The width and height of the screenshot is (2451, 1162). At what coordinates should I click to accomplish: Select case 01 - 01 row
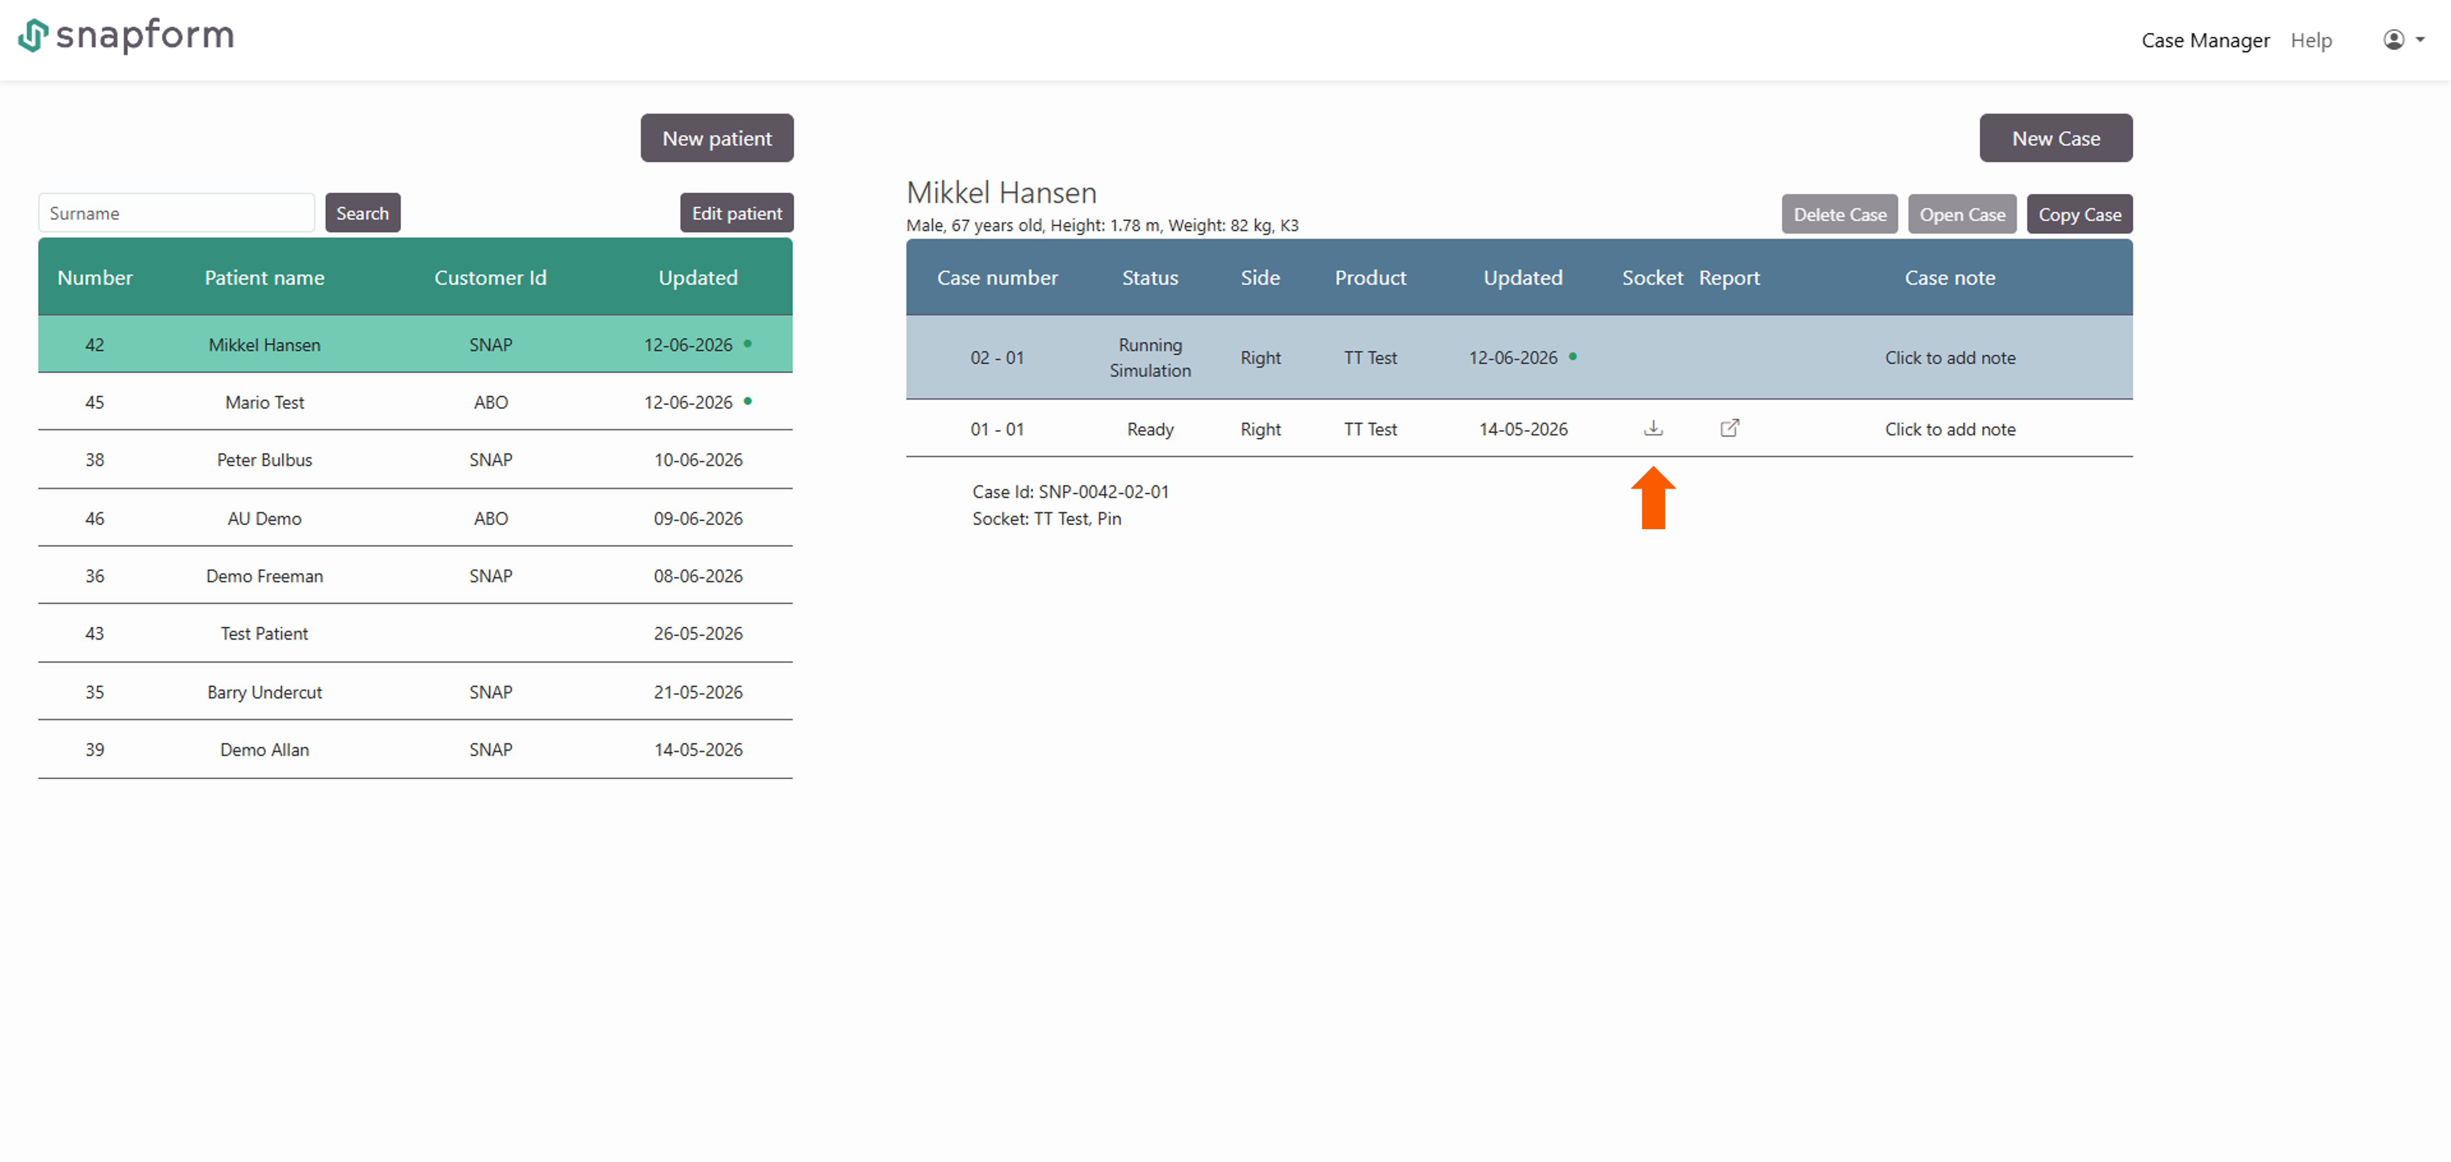pyautogui.click(x=1519, y=428)
